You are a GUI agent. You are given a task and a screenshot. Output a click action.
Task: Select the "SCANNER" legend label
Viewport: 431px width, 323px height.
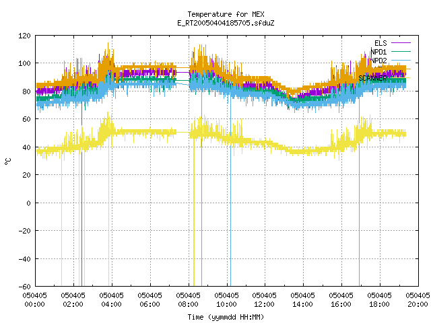[372, 78]
